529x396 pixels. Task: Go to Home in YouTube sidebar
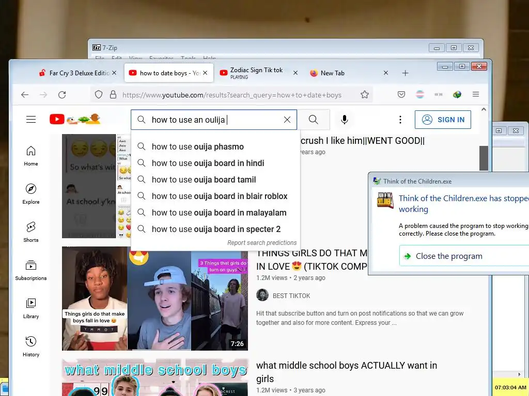tap(30, 156)
